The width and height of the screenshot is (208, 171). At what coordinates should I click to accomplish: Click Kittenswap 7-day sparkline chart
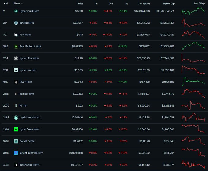(x=193, y=164)
